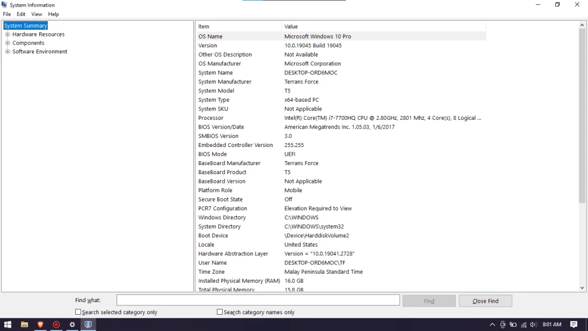Viewport: 588px width, 331px height.
Task: Select Installed Physical Memory (RAM) row
Action: 341,281
